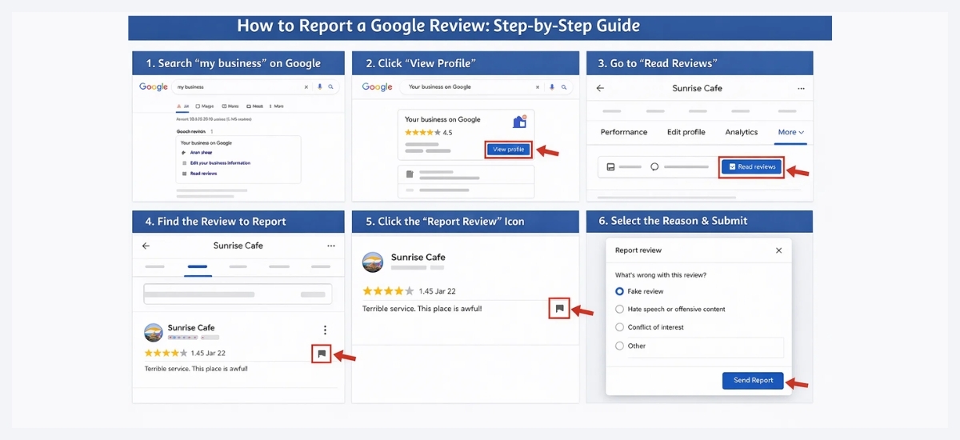The image size is (960, 440).
Task: Click the report flag icon in step 5
Action: (x=559, y=309)
